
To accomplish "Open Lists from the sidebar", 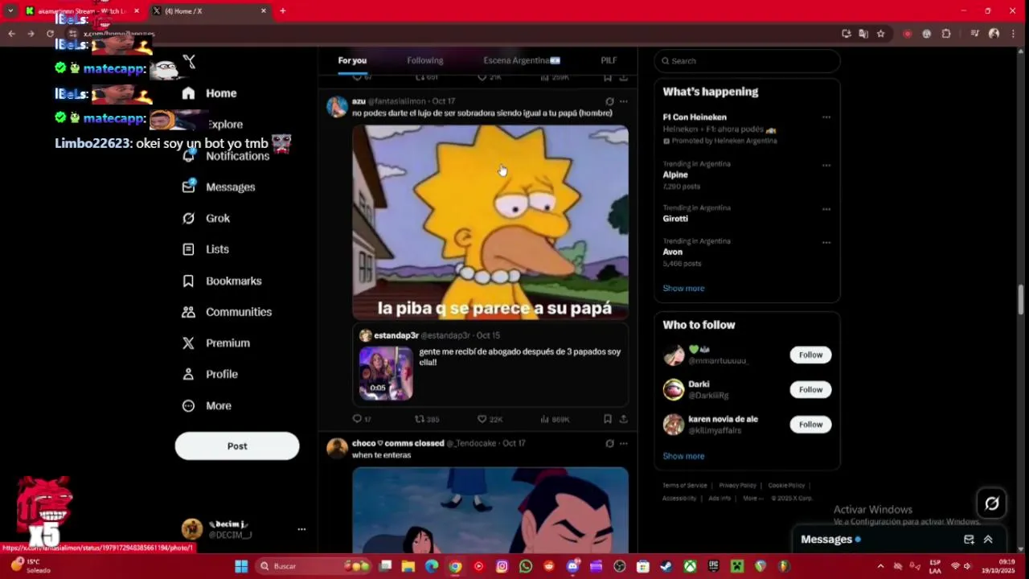I will click(206, 249).
